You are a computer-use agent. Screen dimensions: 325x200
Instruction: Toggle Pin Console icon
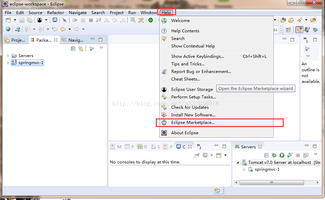(x=197, y=155)
